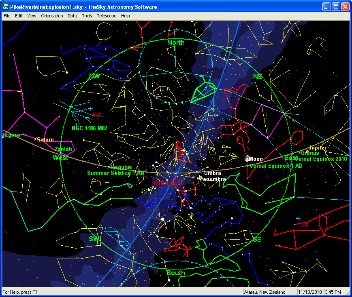Open the Orientation menu

tap(52, 16)
